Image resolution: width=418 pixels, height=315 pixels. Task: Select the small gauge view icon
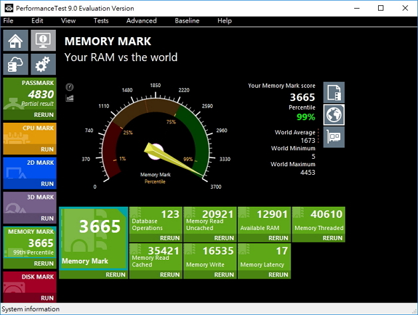click(70, 87)
